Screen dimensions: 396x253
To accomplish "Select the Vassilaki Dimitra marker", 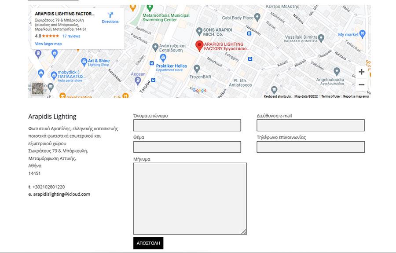I will (x=321, y=38).
